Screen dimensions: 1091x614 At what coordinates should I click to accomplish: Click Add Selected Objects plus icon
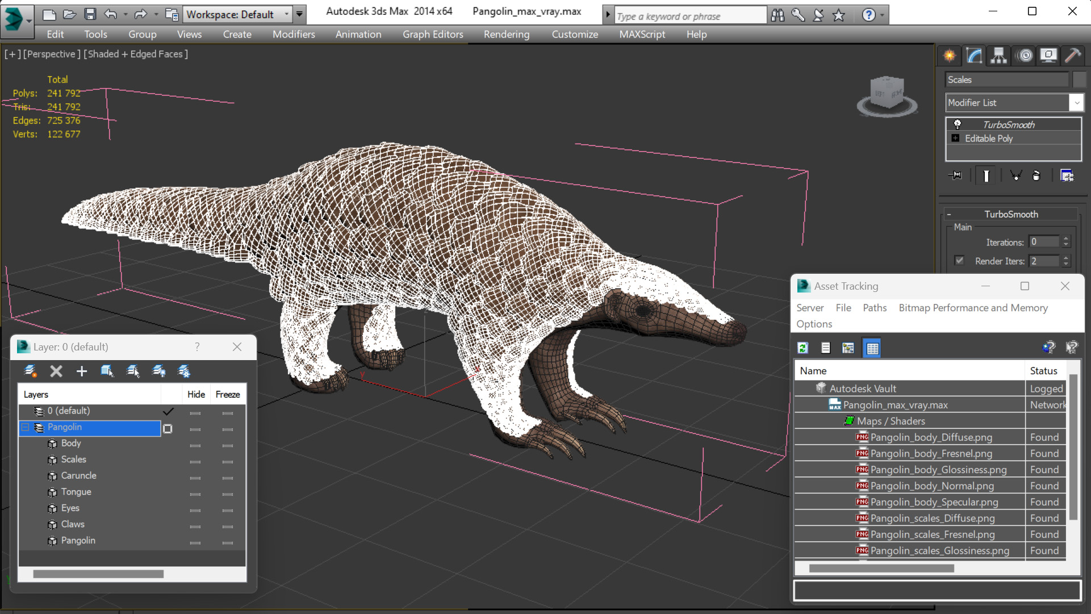(81, 371)
